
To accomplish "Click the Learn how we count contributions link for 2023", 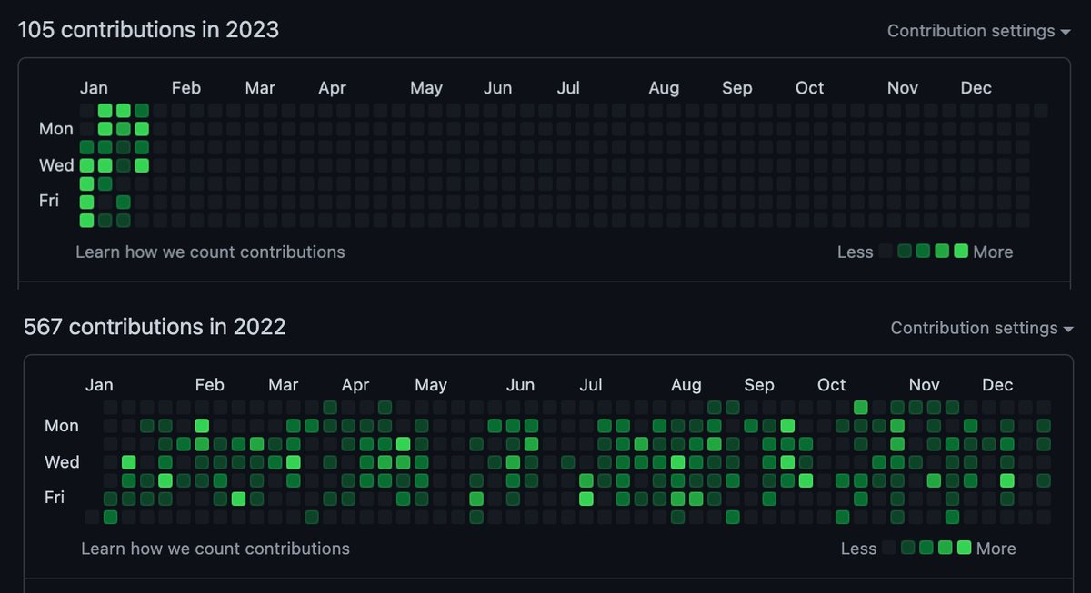I will click(210, 252).
